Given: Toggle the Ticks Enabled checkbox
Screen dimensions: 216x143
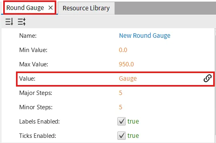Looking at the screenshot, I should click(x=121, y=135).
